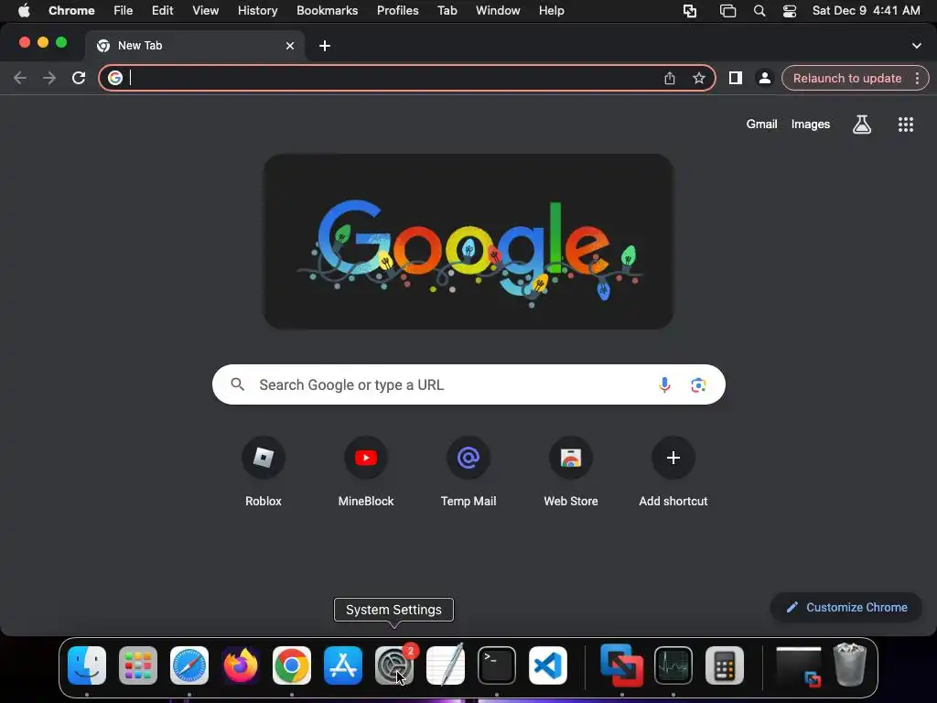This screenshot has width=937, height=703.
Task: Click the holiday Google doodle
Action: pyautogui.click(x=468, y=242)
